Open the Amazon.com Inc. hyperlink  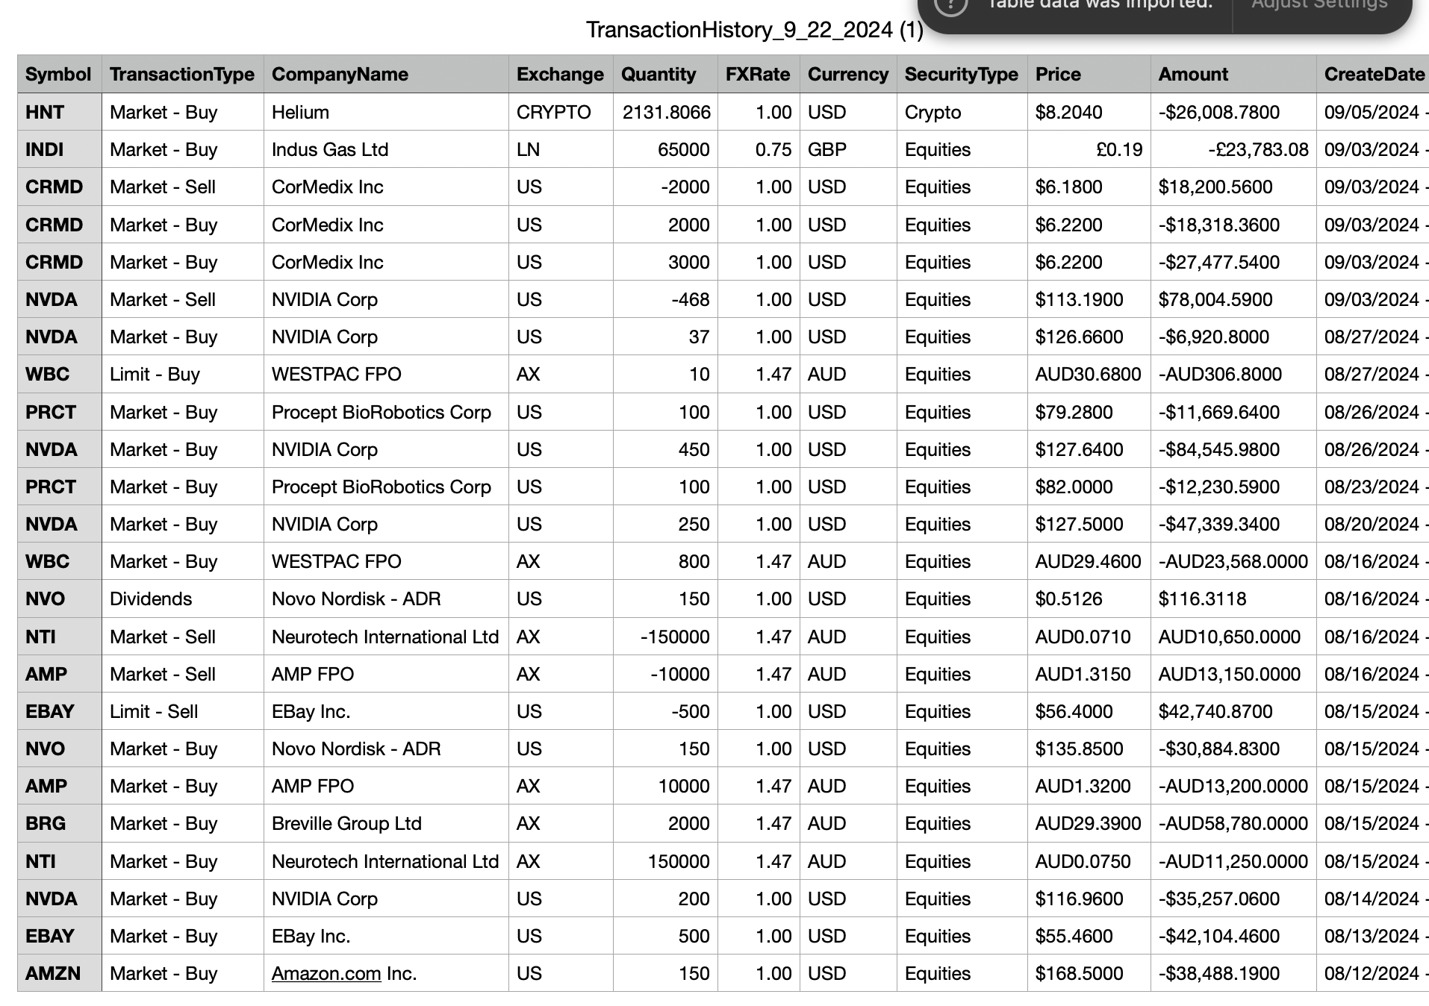coord(326,974)
